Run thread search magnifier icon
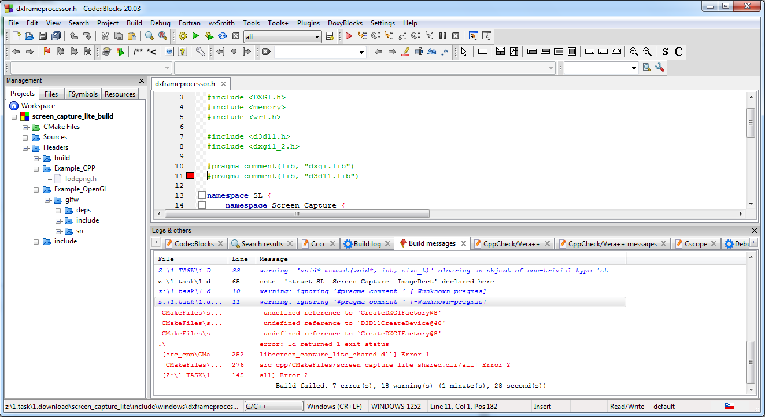 tap(646, 68)
